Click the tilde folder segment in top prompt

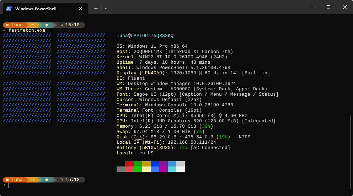tap(33, 25)
